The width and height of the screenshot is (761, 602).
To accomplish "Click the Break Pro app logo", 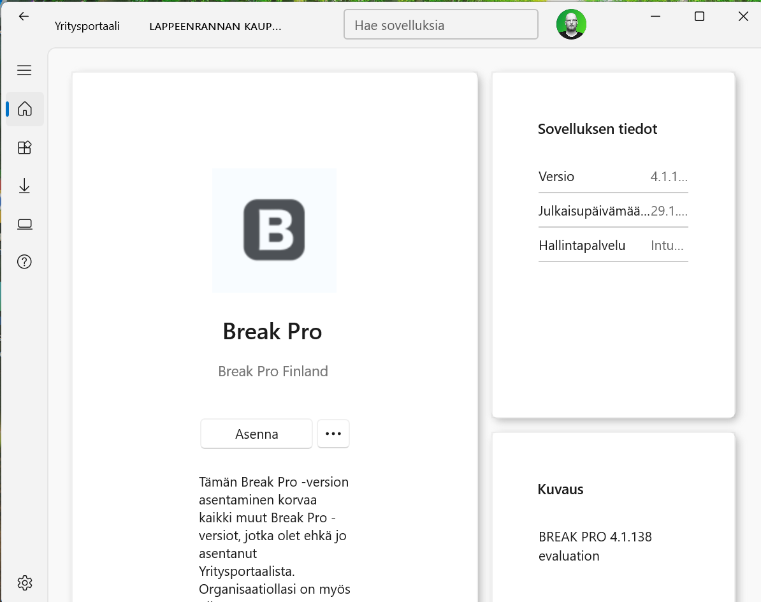I will (x=274, y=230).
